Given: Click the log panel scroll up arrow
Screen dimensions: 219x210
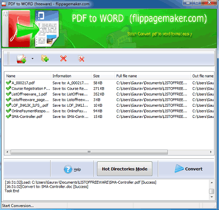Looking at the screenshot, I should (212, 183).
